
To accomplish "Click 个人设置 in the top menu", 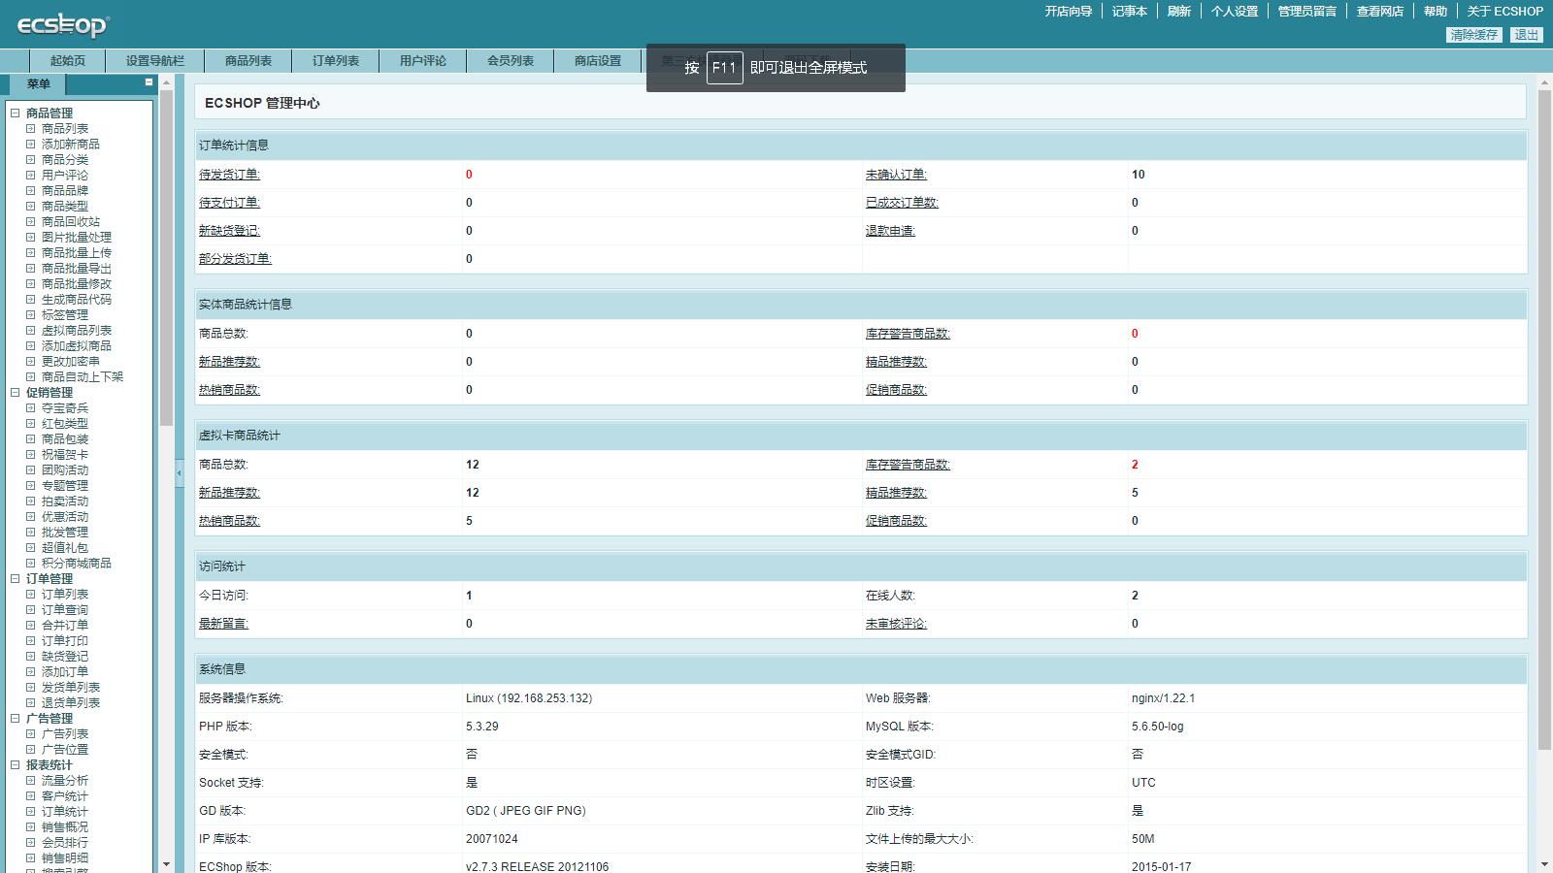I will click(x=1234, y=12).
